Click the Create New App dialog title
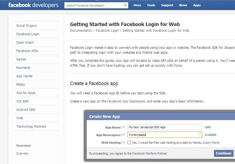The height and width of the screenshot is (164, 235). tap(105, 117)
